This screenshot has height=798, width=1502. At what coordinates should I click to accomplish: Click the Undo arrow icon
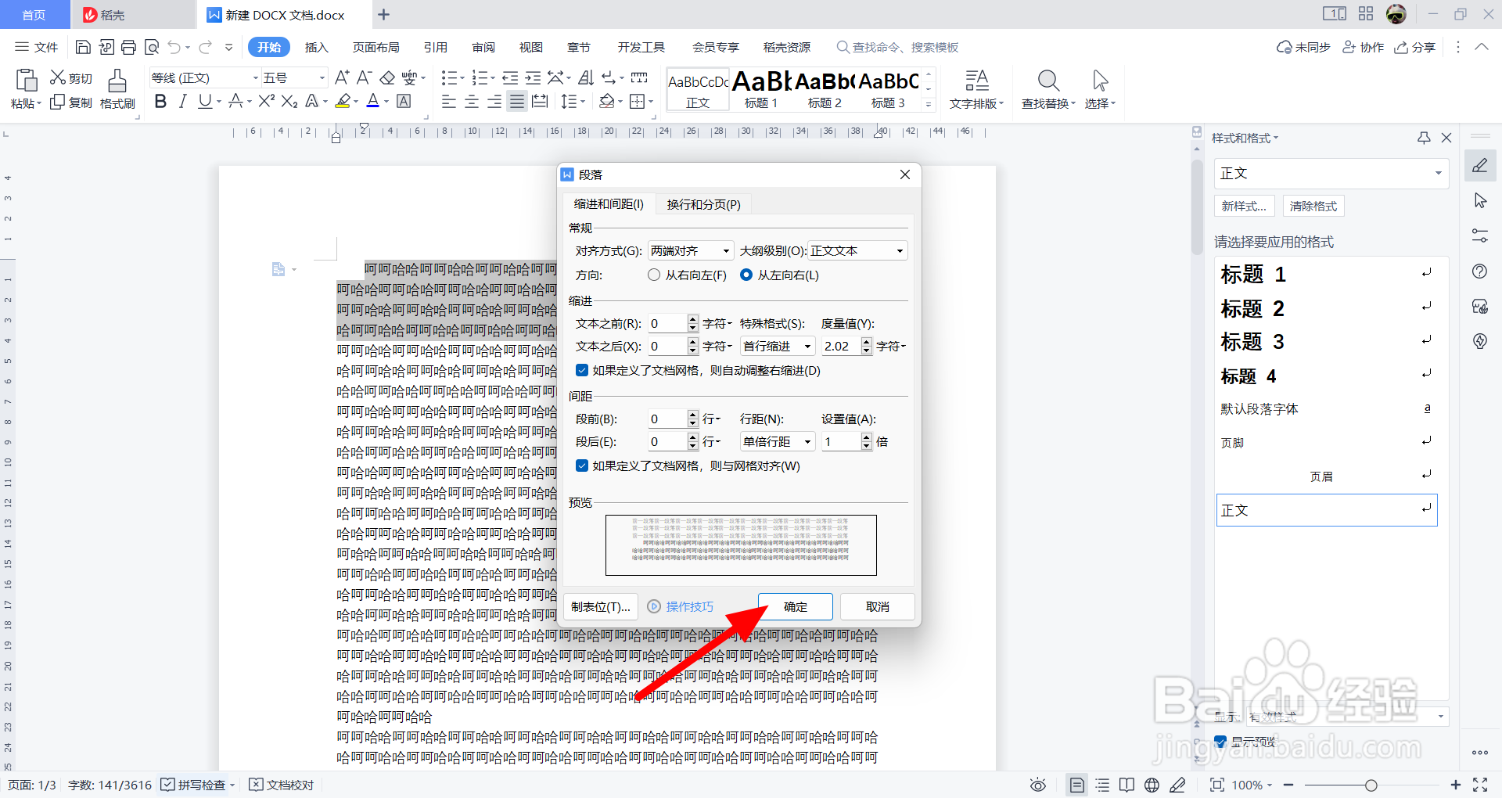[x=174, y=48]
